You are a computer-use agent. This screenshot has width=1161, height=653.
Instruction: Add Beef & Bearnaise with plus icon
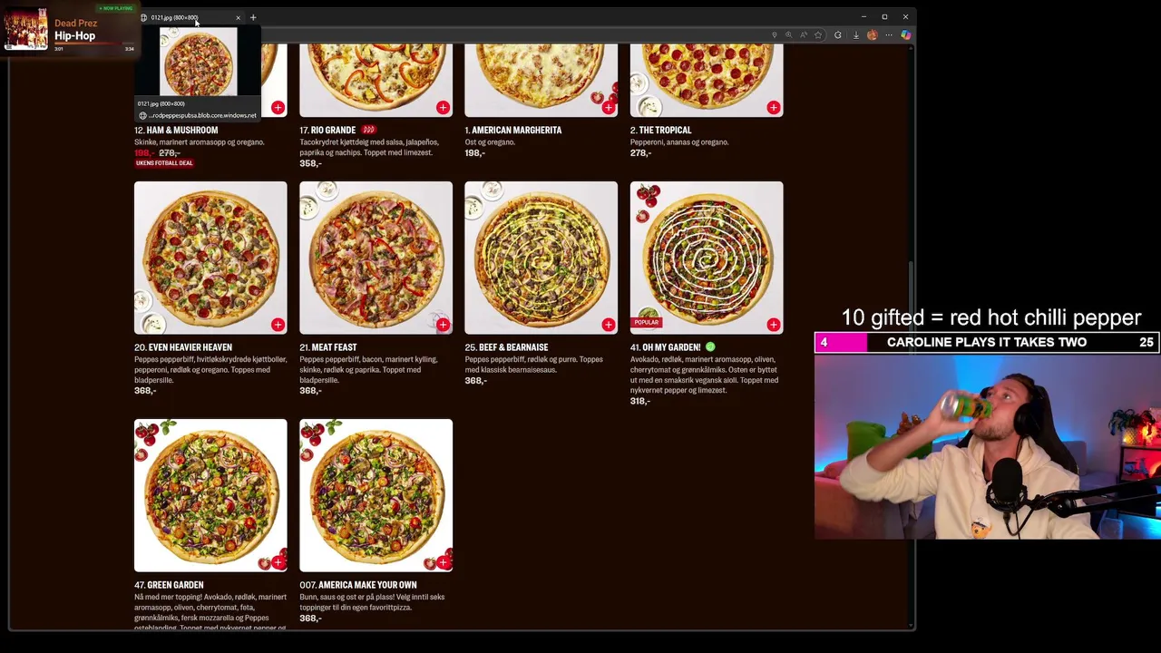click(608, 325)
